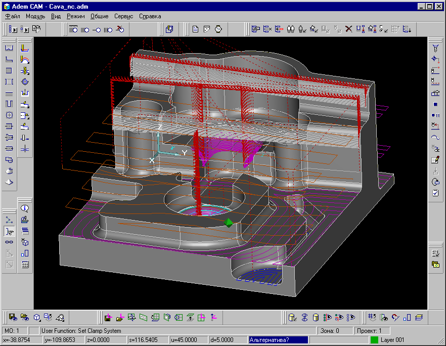The height and width of the screenshot is (346, 446).
Task: Click the d=5.0000 status field
Action: [229, 340]
